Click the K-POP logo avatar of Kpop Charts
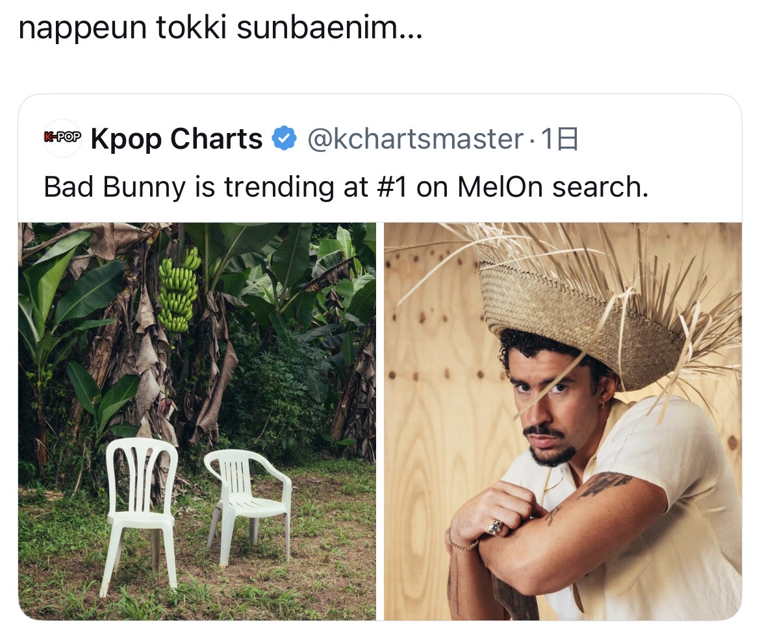This screenshot has height=638, width=760. pos(62,138)
